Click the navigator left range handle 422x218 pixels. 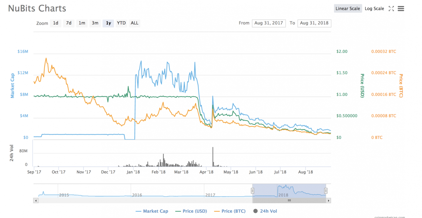point(252,190)
